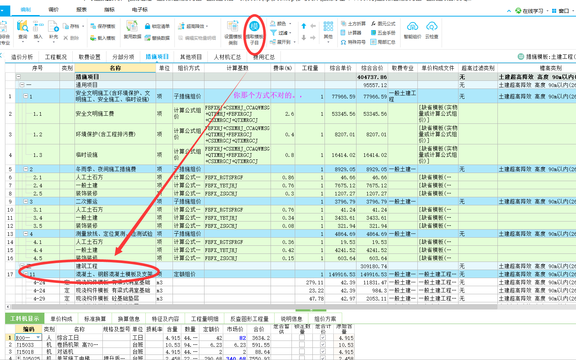Screen dimensions: 576x360
Task: Switch to 其他项目 tab
Action: (x=191, y=57)
